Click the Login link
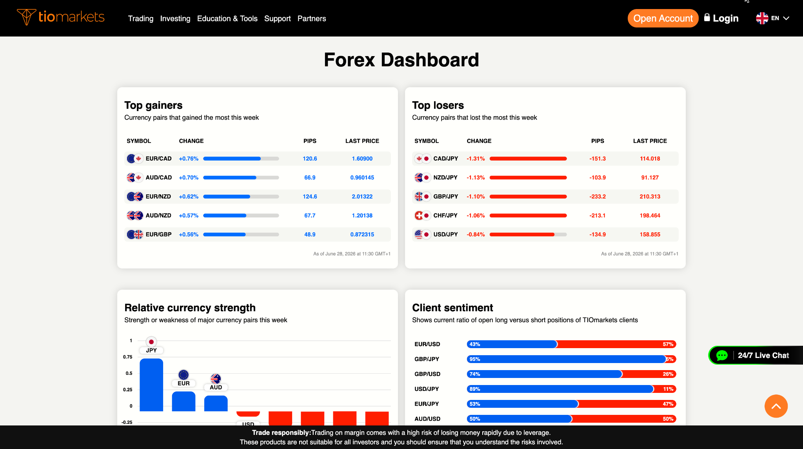This screenshot has width=803, height=449. [725, 18]
